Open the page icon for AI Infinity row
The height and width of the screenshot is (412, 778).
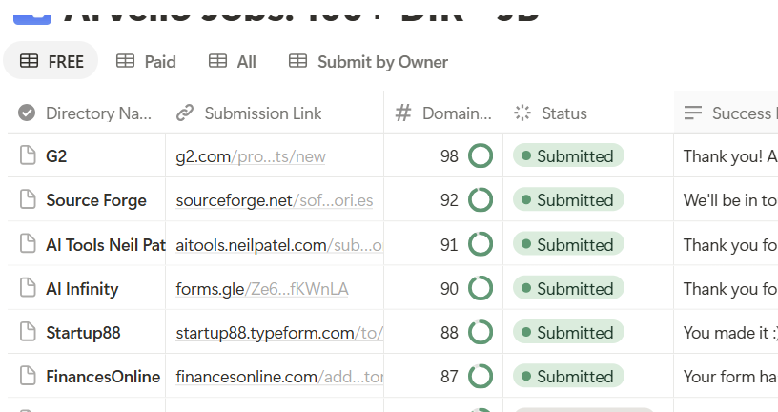(x=28, y=288)
